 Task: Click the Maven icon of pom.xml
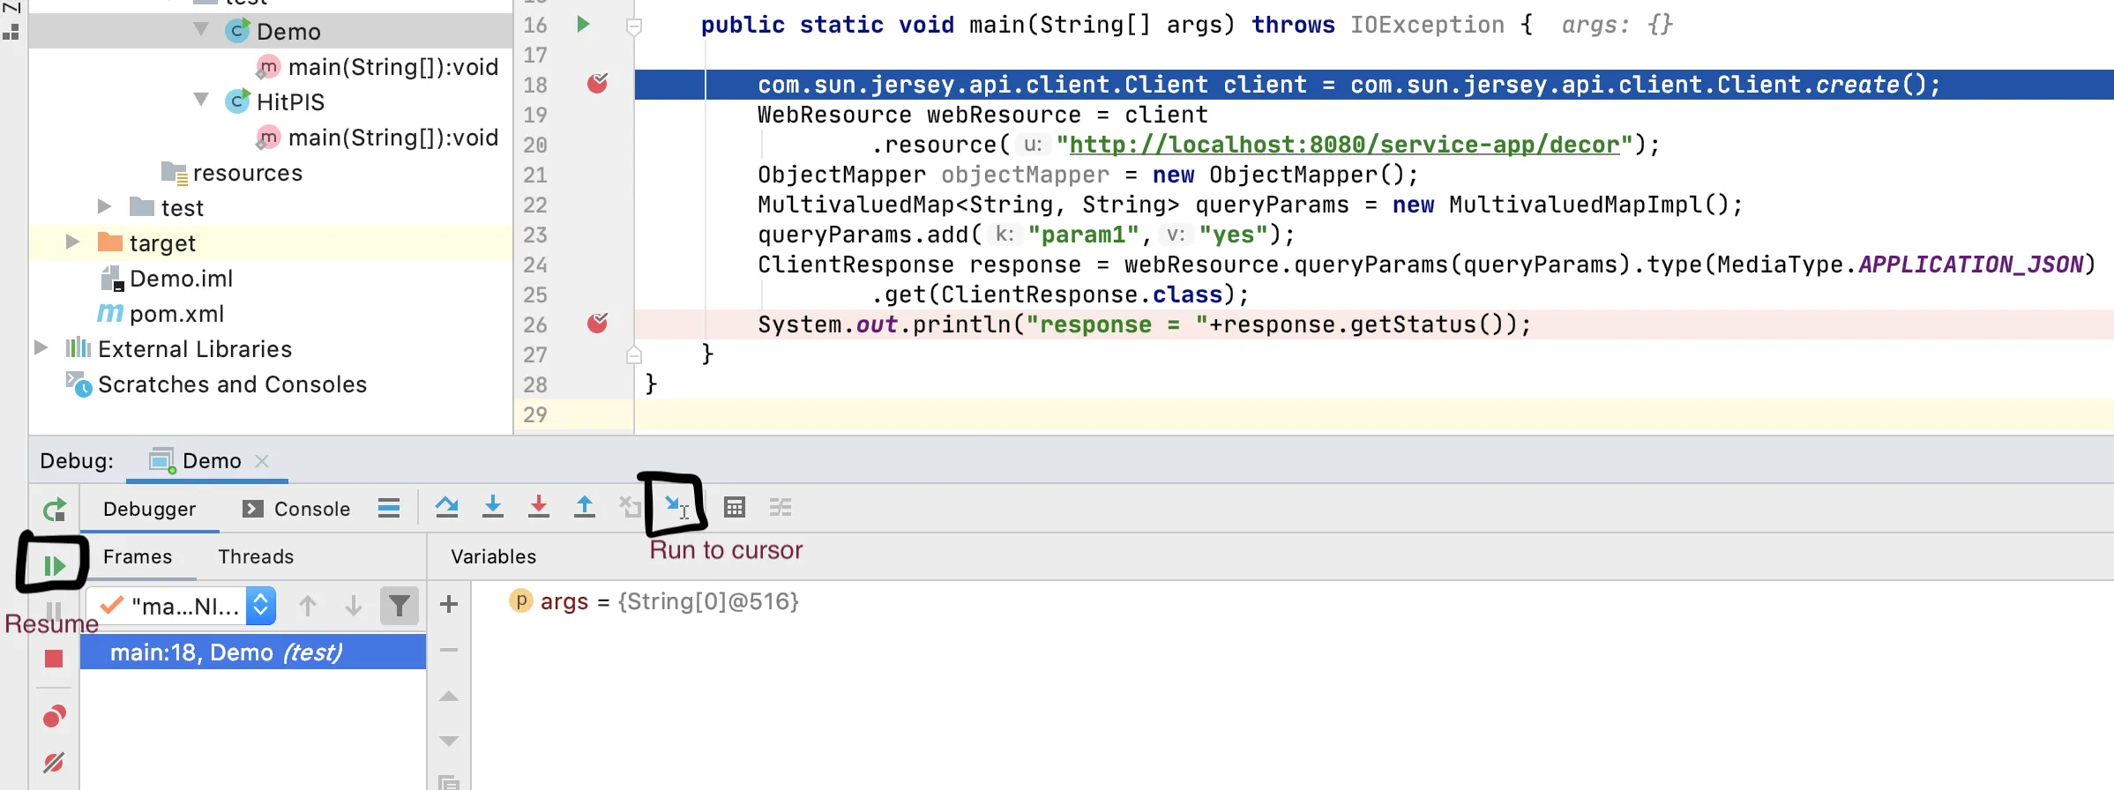[110, 313]
